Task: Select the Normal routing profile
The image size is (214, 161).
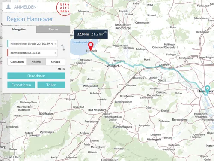Action: [36, 62]
